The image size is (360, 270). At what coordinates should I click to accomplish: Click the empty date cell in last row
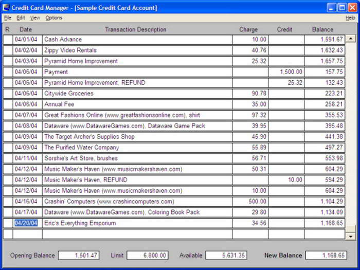[28, 234]
